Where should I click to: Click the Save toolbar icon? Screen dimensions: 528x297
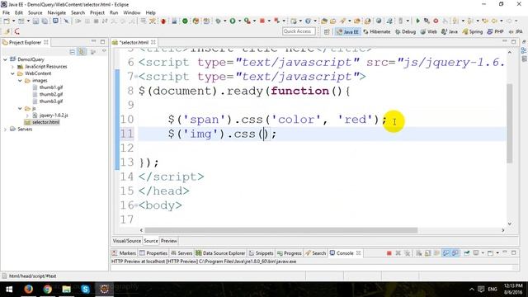[35, 21]
